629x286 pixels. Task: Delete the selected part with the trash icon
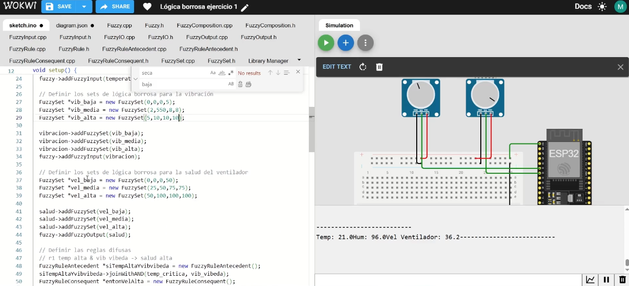click(x=379, y=67)
